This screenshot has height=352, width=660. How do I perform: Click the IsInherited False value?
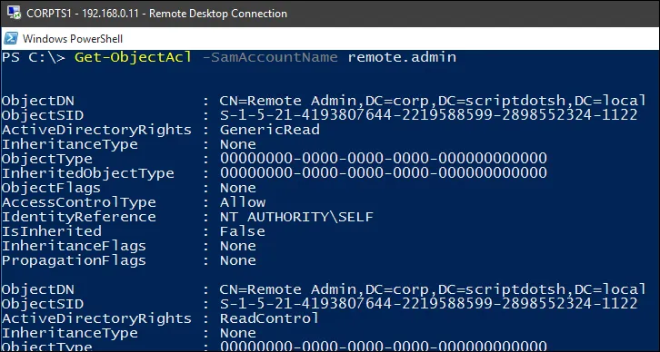tap(243, 231)
